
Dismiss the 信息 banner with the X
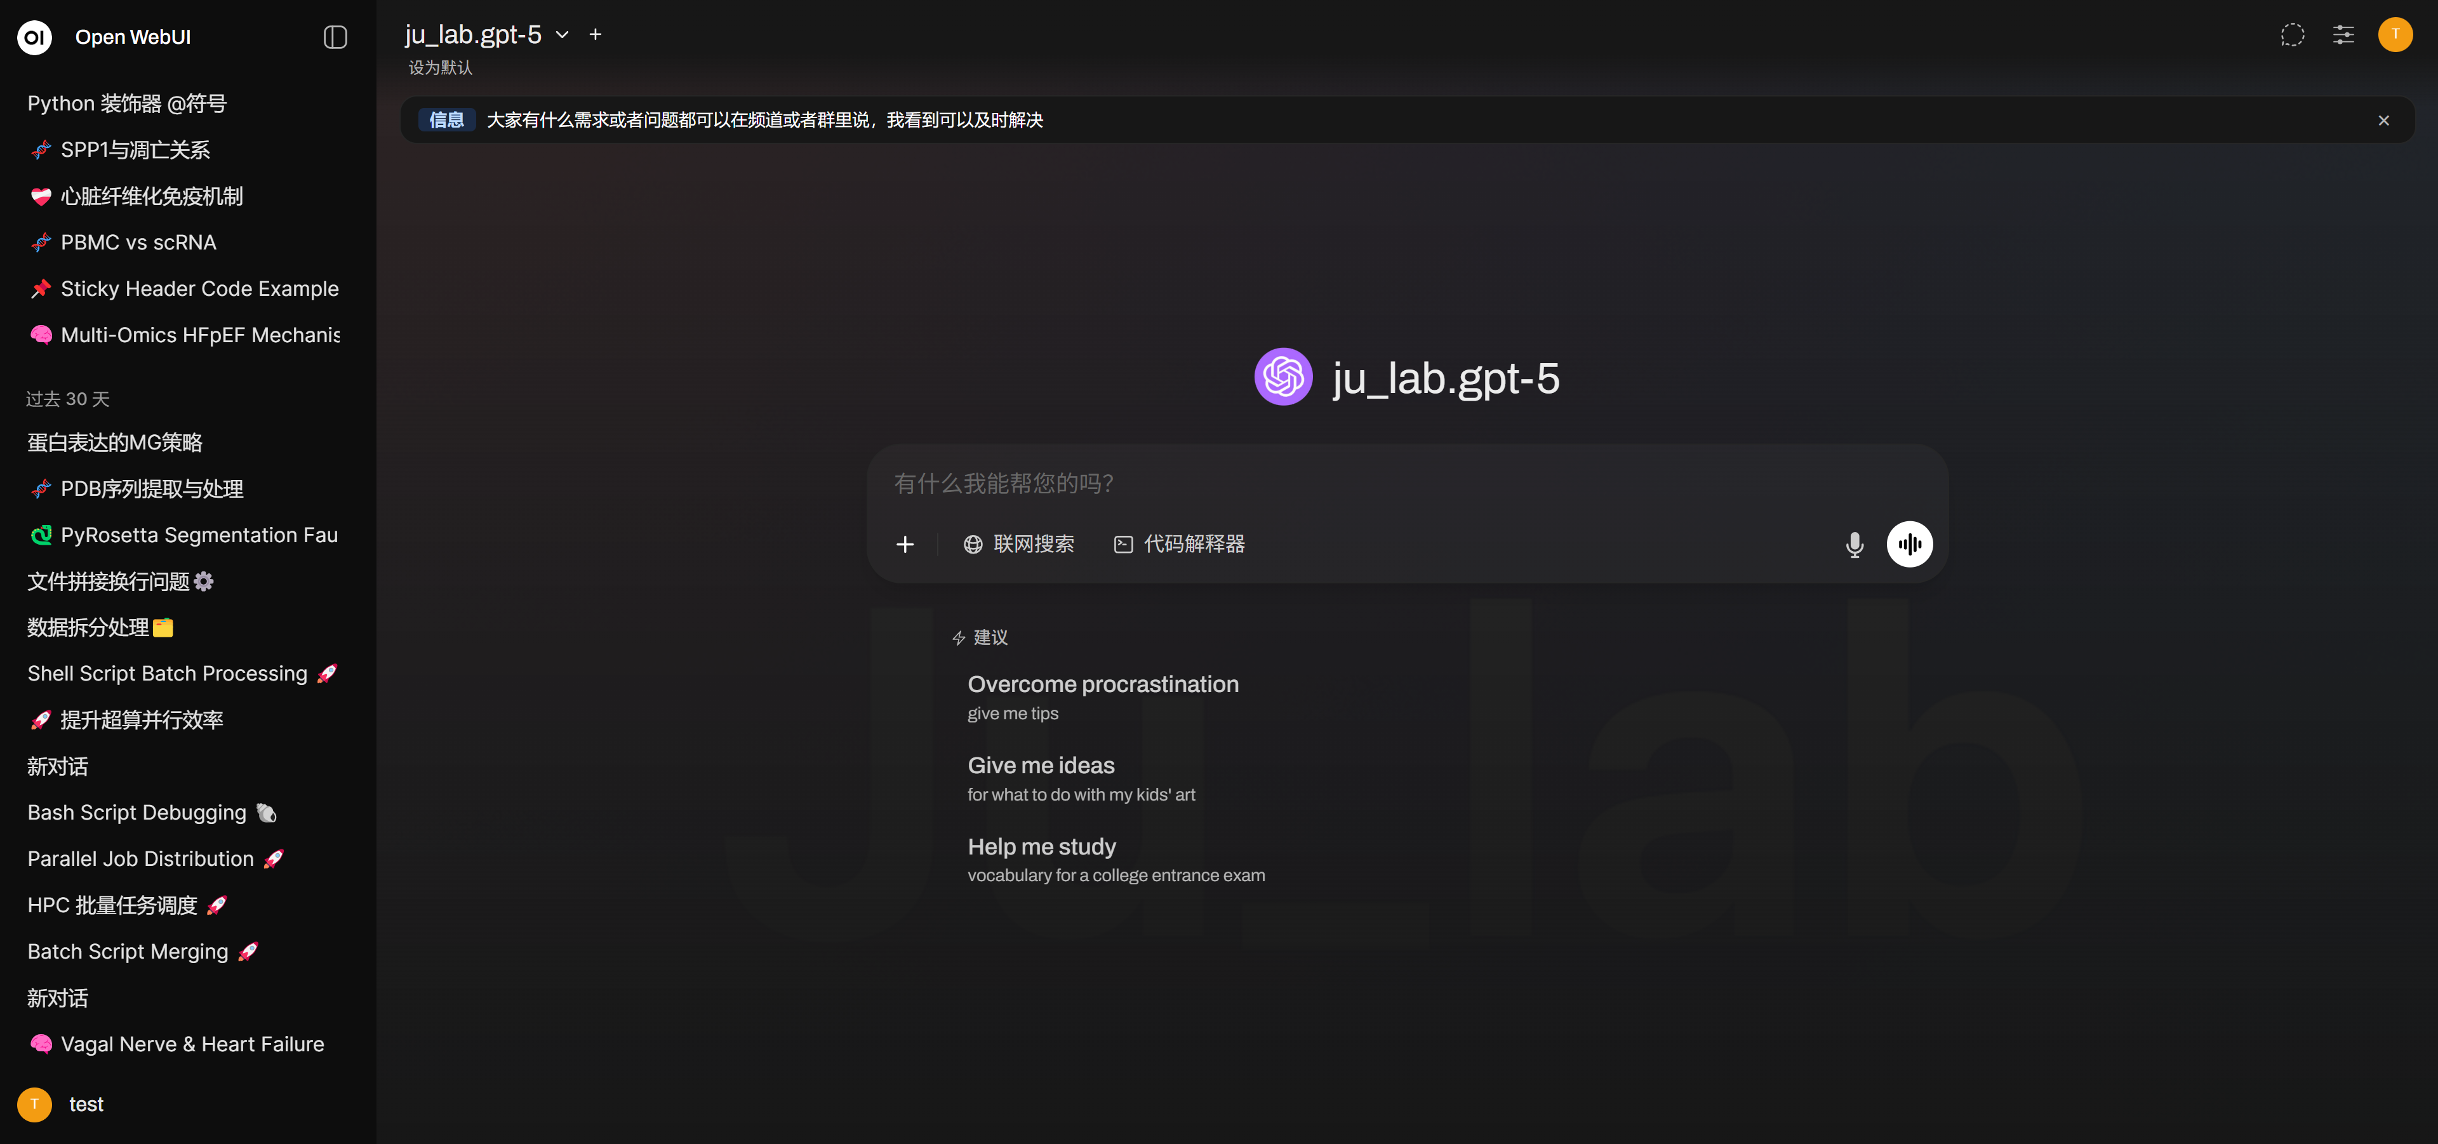2383,120
